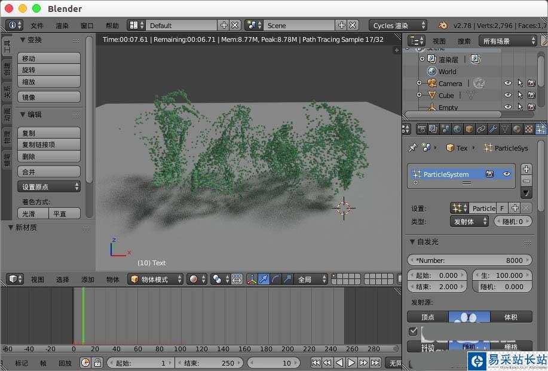
Task: Open the 3D viewport Add menu
Action: point(88,280)
